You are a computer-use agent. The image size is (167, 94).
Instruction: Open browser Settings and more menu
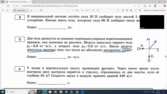pos(160,6)
